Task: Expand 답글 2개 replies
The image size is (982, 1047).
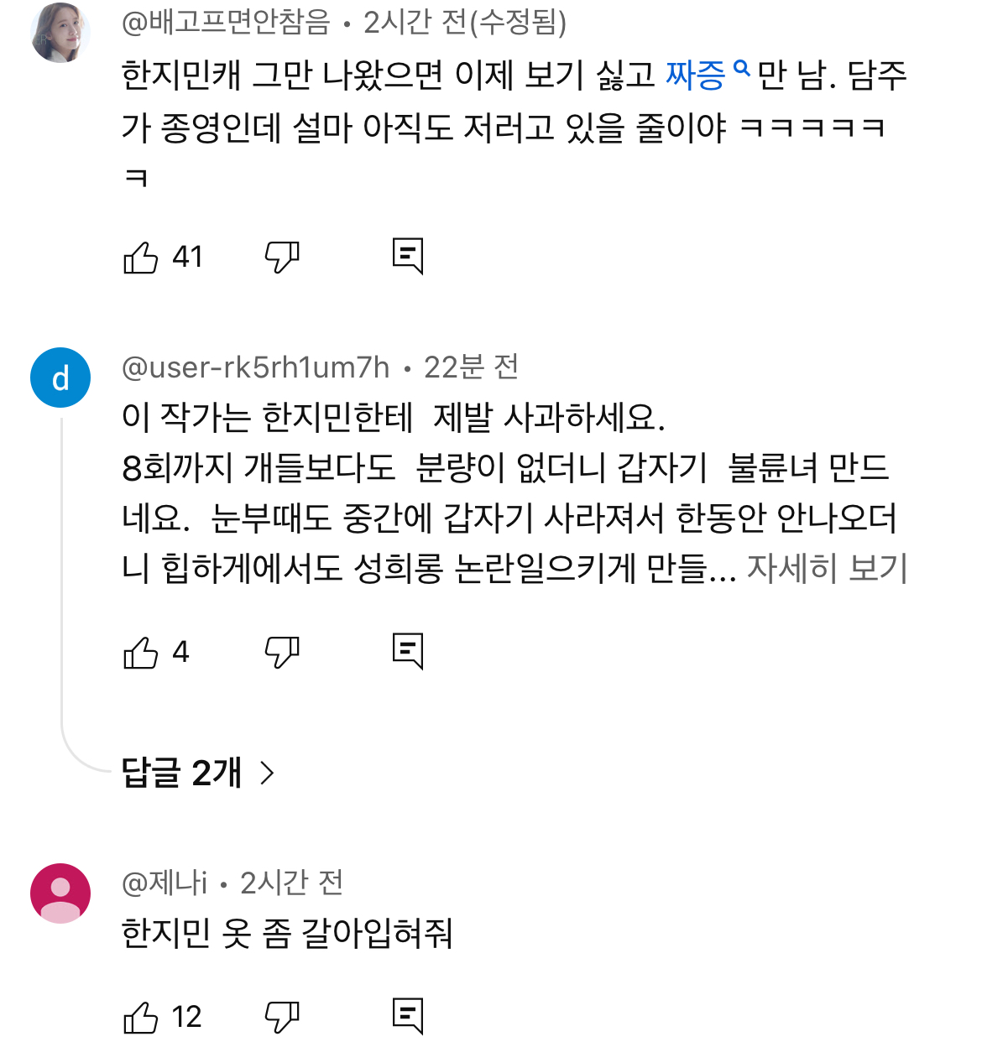Action: 181,773
